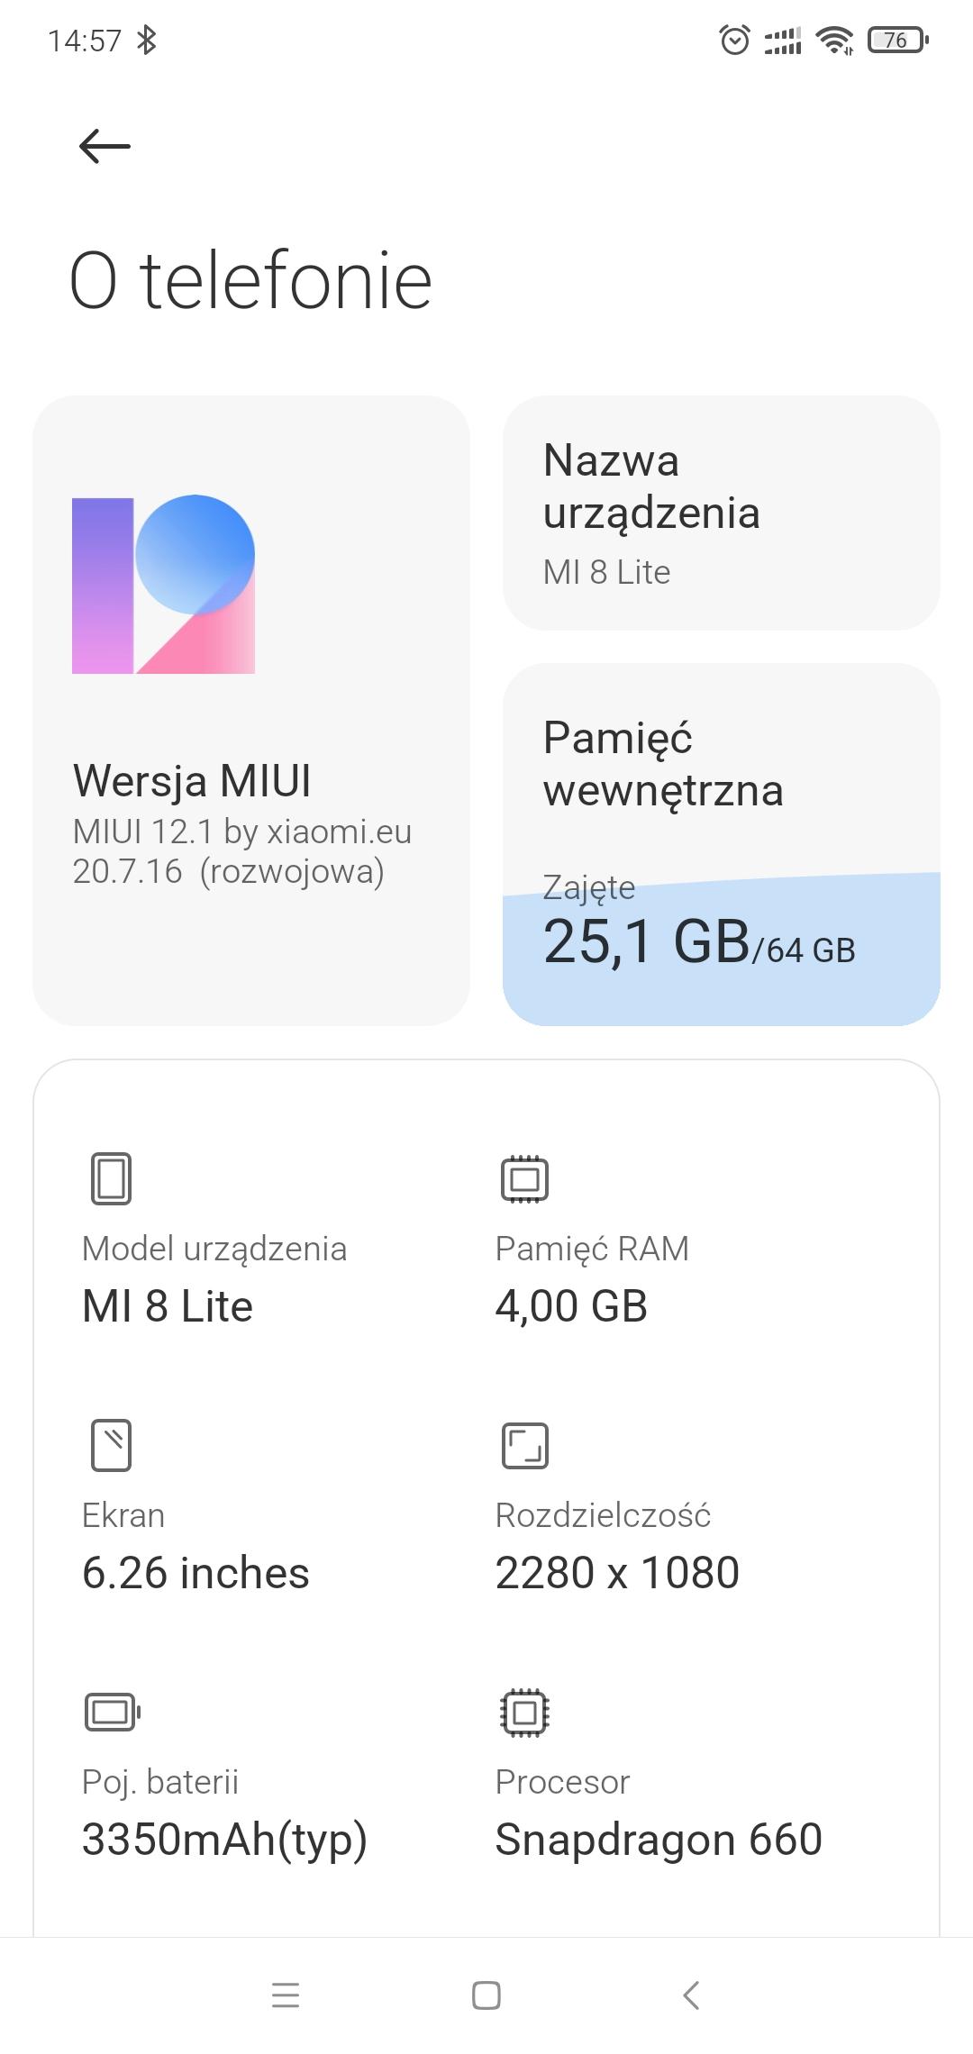Tap the battery indicator in status bar
The width and height of the screenshot is (973, 2054).
897,41
